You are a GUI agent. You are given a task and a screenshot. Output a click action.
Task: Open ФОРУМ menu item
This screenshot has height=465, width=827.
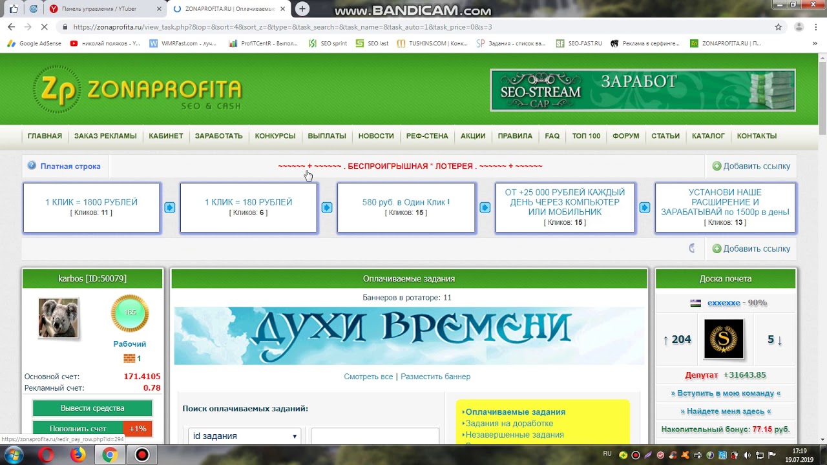[626, 136]
